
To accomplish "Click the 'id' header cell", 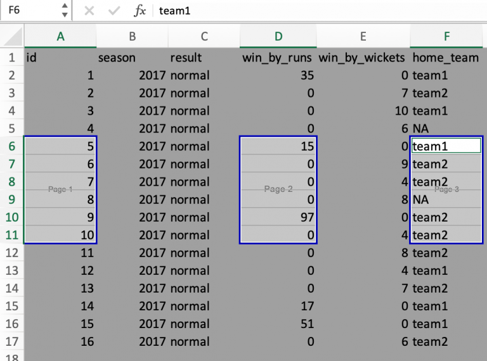I will click(x=61, y=58).
